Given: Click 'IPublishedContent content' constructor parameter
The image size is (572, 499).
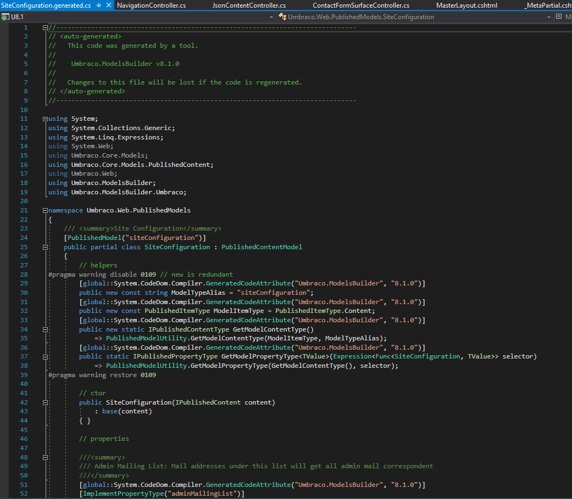Looking at the screenshot, I should coord(223,402).
